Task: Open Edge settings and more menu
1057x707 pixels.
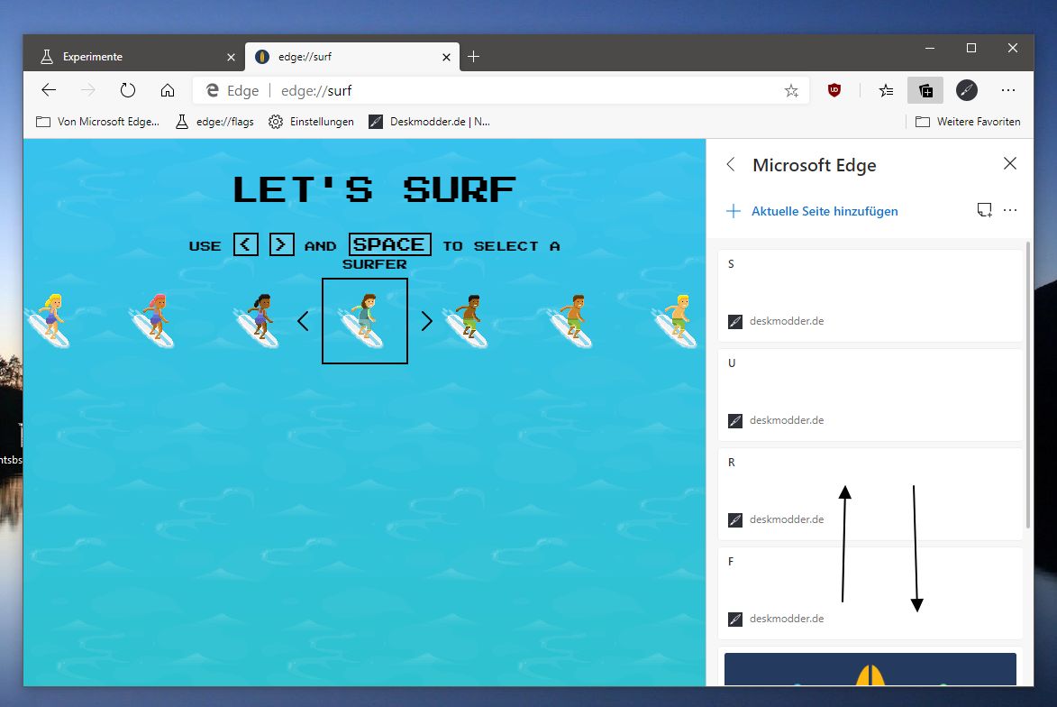Action: [x=1008, y=90]
